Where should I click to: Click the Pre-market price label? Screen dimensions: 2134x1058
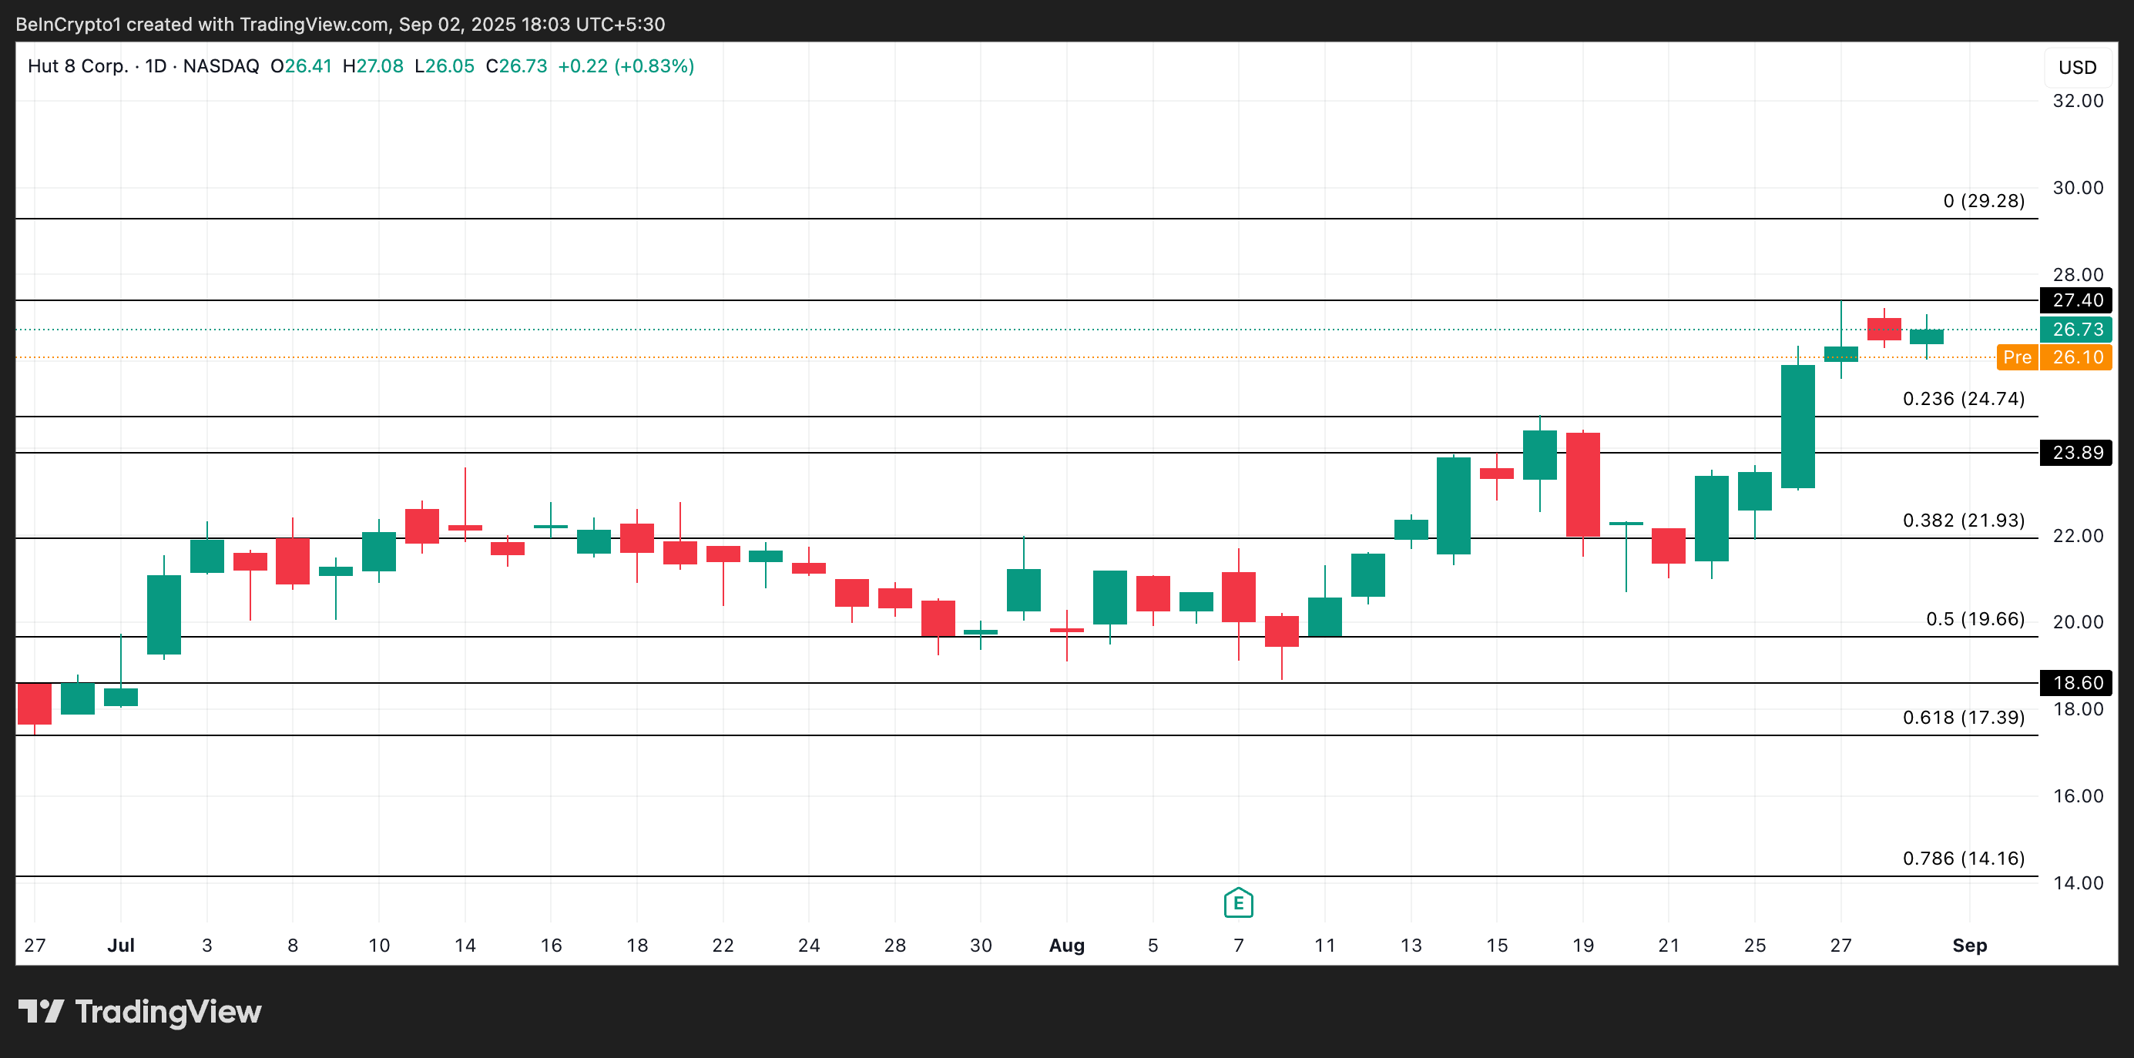pos(2054,357)
